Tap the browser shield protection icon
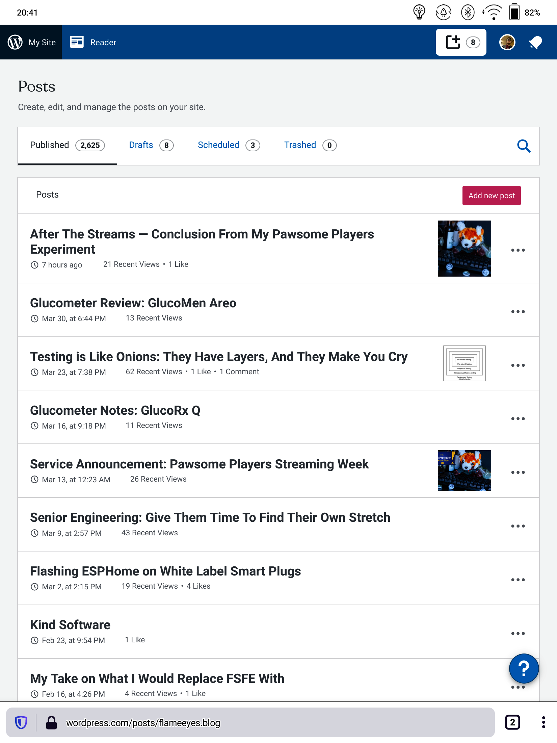This screenshot has height=743, width=557. (21, 723)
